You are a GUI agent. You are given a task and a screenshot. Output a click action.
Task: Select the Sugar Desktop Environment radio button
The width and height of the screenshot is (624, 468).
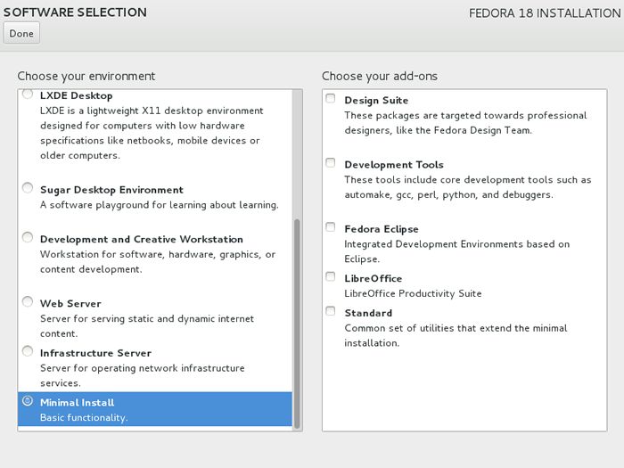point(28,187)
